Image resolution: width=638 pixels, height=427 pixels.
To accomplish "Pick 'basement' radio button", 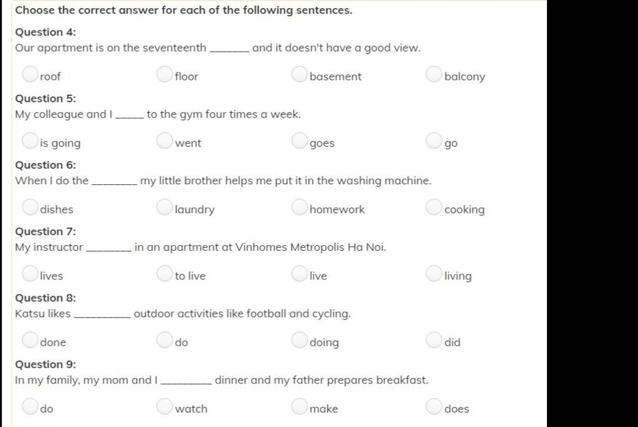I will tap(299, 74).
